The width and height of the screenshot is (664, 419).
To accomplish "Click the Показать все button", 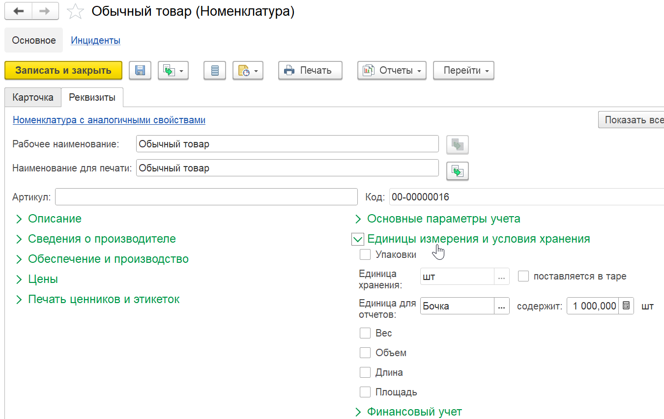I will pyautogui.click(x=631, y=120).
